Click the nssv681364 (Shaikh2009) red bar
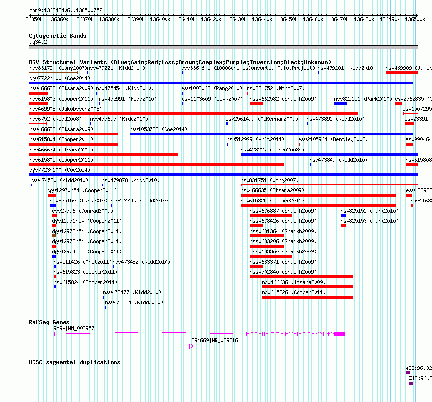The image size is (432, 402). click(266, 236)
